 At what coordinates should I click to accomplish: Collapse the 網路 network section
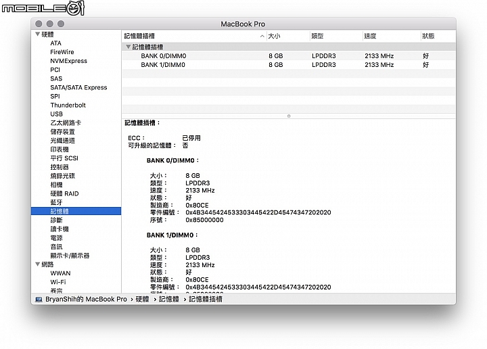tap(37, 264)
